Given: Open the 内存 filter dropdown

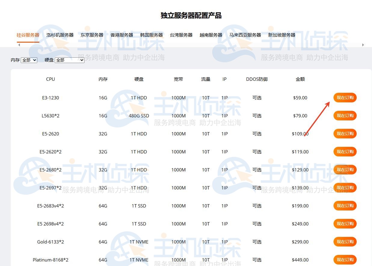Looking at the screenshot, I should point(29,60).
